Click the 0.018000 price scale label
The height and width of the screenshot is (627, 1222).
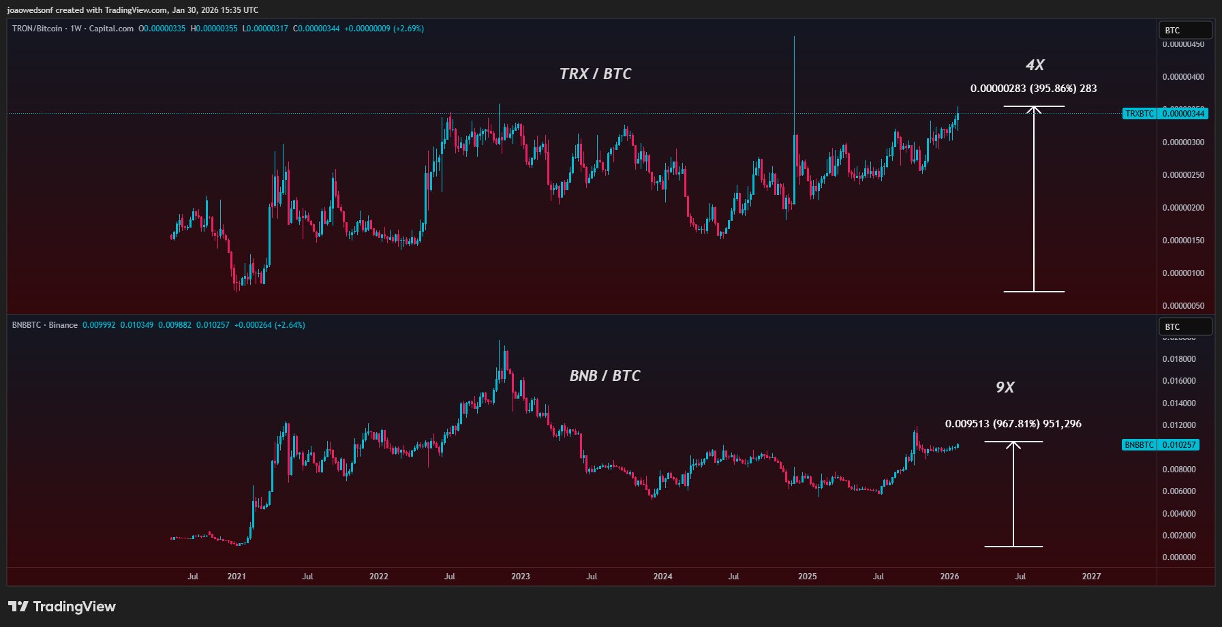click(1179, 359)
